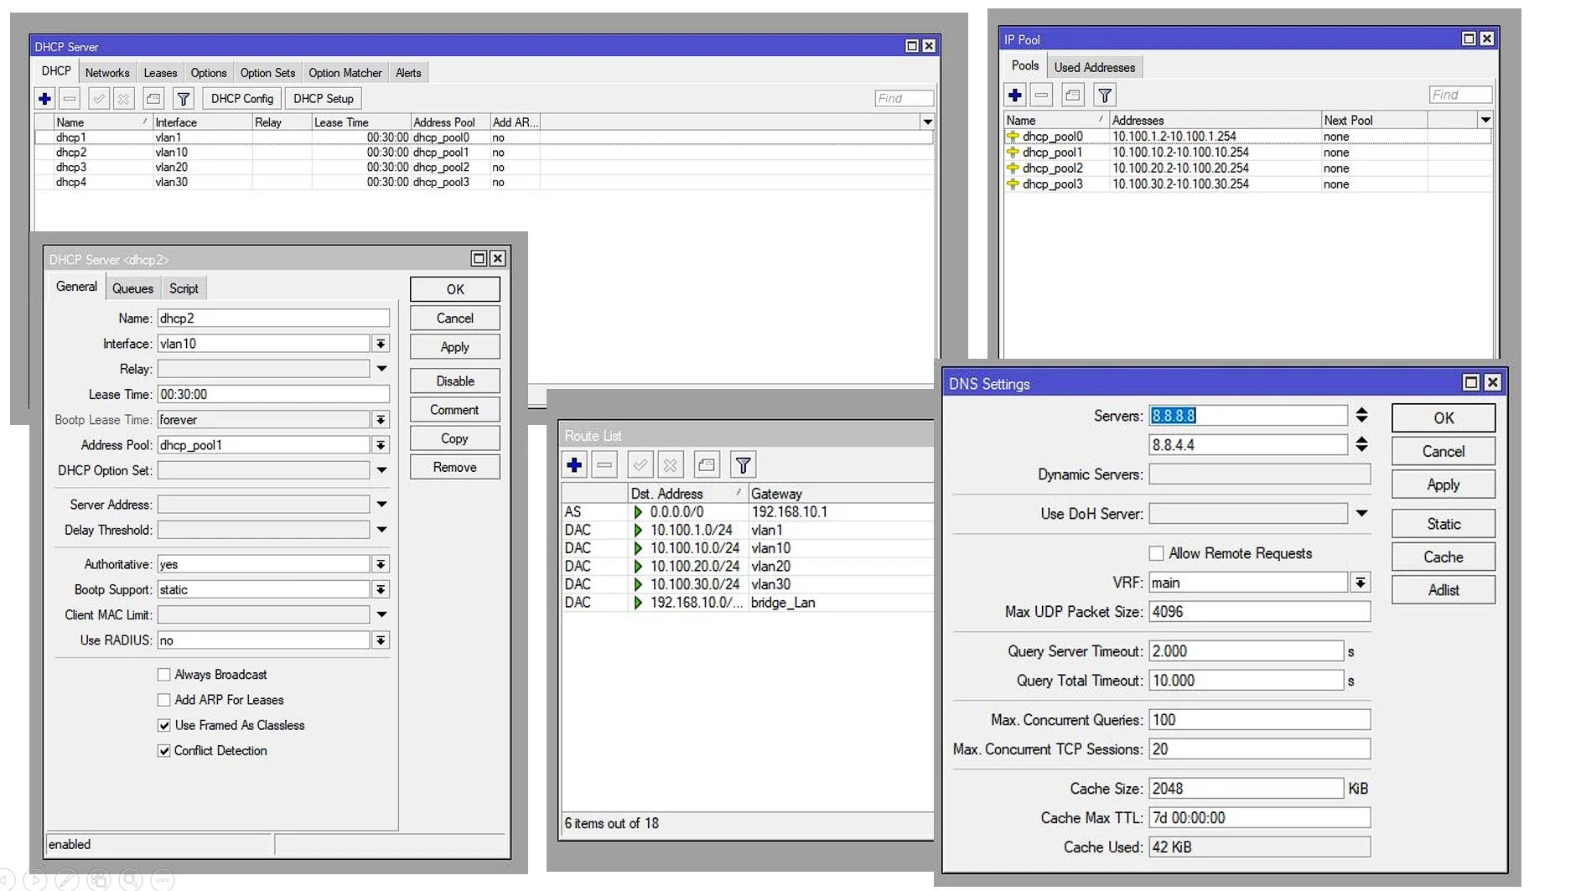This screenshot has width=1581, height=891.
Task: Click route arrow icon for 0.0.0.0/0
Action: coord(638,512)
